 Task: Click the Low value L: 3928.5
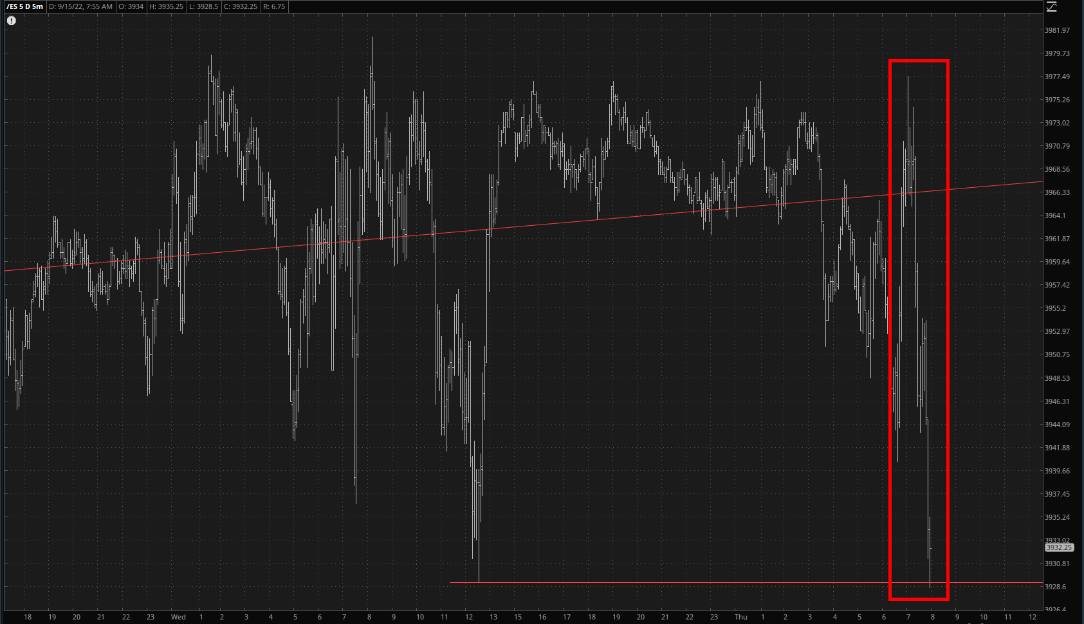(203, 6)
